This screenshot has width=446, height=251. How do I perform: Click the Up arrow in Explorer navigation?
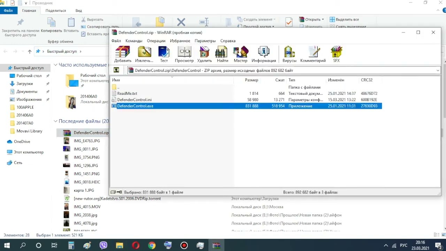coord(30,51)
